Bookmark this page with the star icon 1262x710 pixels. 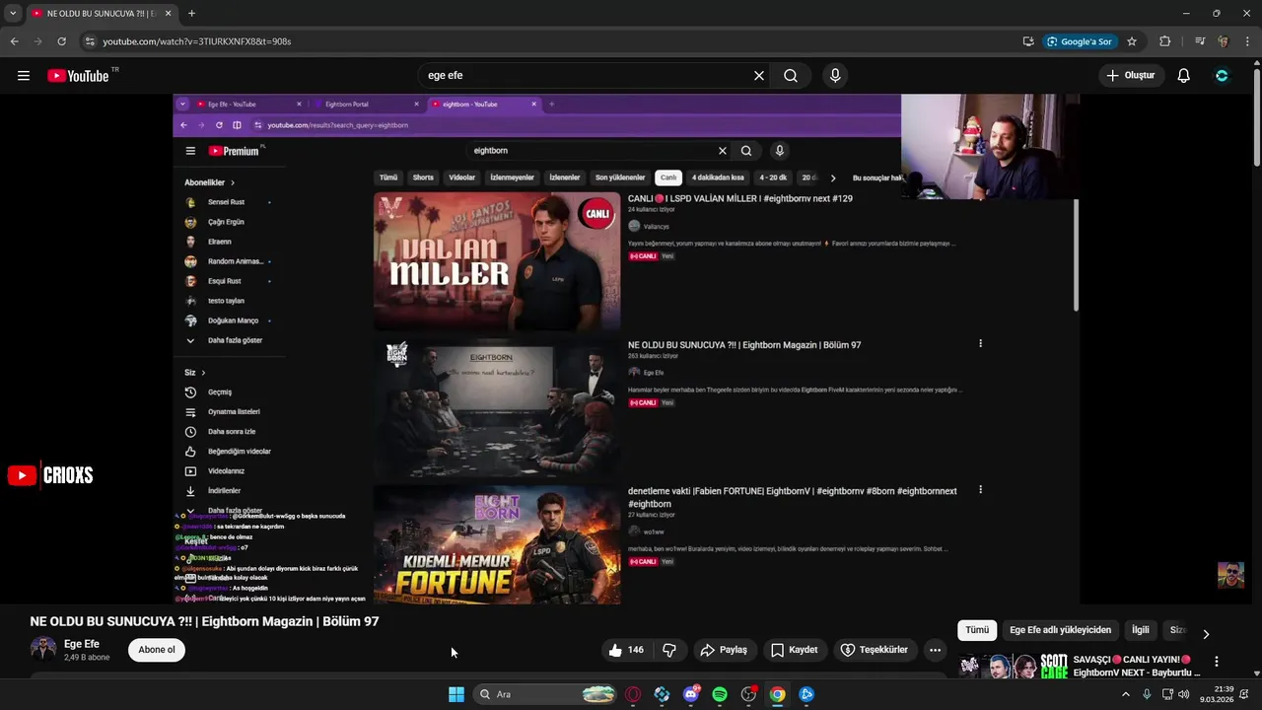tap(1132, 41)
